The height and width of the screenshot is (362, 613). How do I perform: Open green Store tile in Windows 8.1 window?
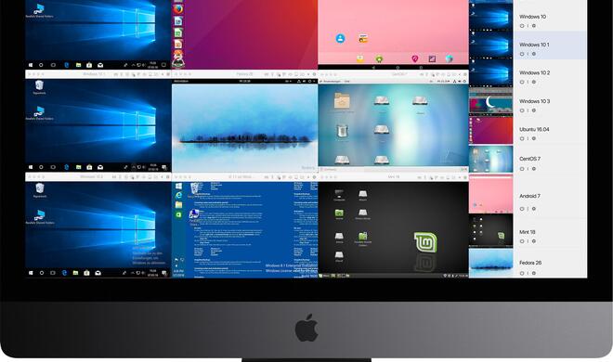point(178,214)
